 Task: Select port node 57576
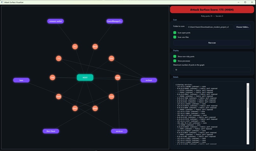click(111, 97)
